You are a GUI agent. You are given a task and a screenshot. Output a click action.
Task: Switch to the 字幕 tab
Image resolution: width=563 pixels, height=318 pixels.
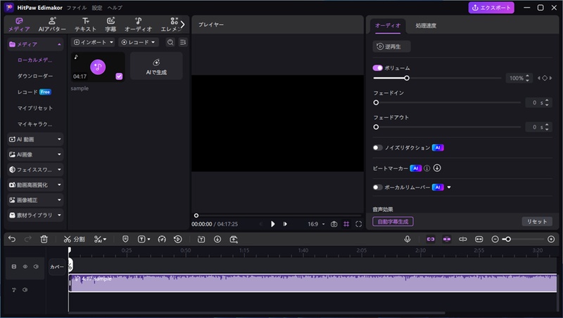coord(110,25)
